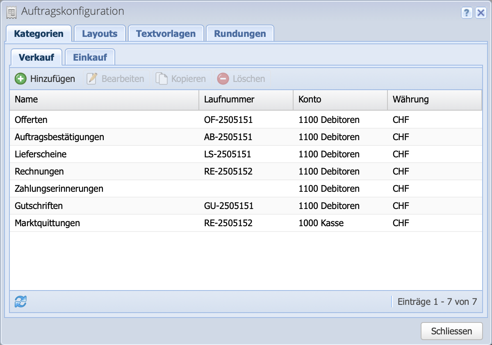The image size is (492, 345).
Task: Open the Textvorlagen tab
Action: pos(166,33)
